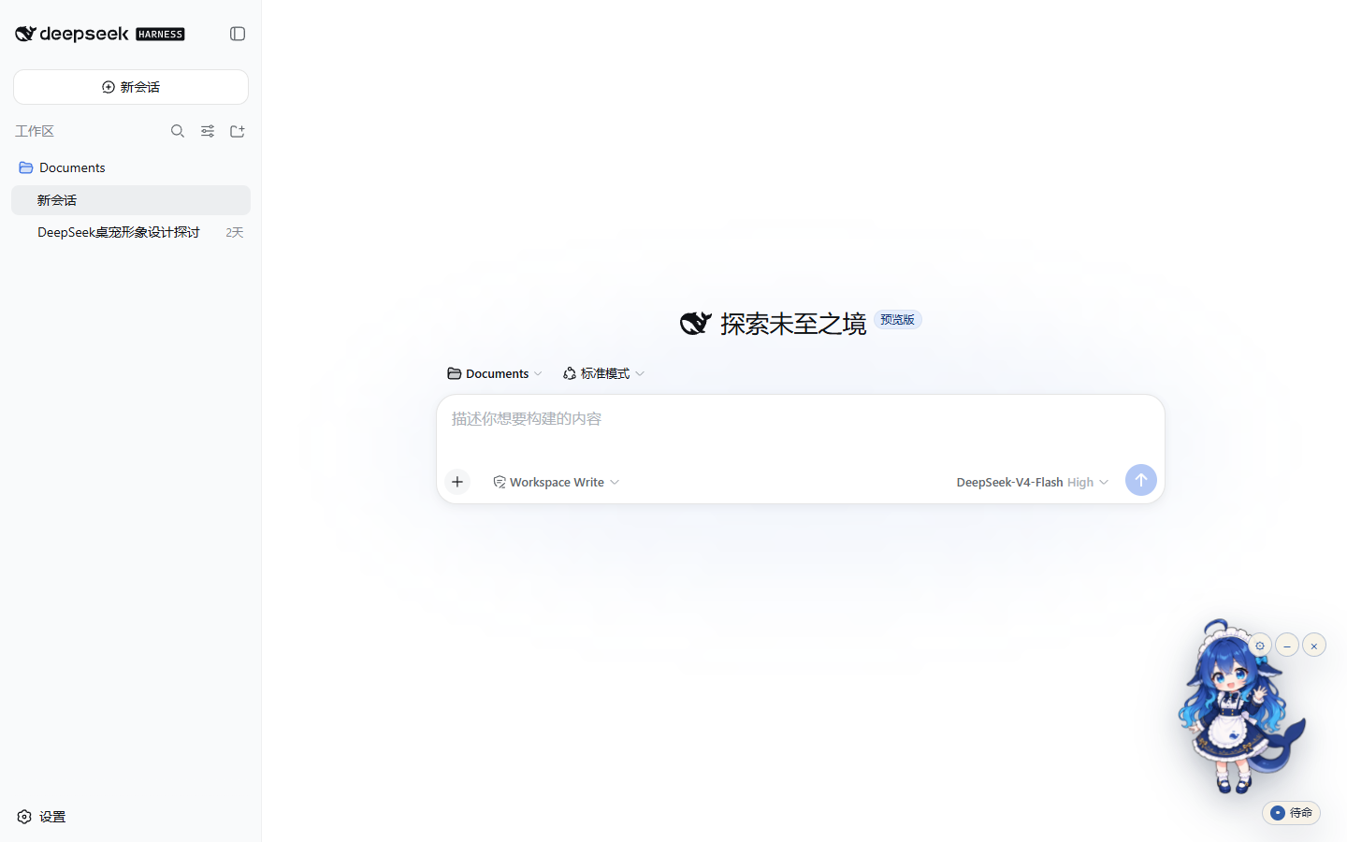
Task: Click the plus attachment button
Action: pos(457,482)
